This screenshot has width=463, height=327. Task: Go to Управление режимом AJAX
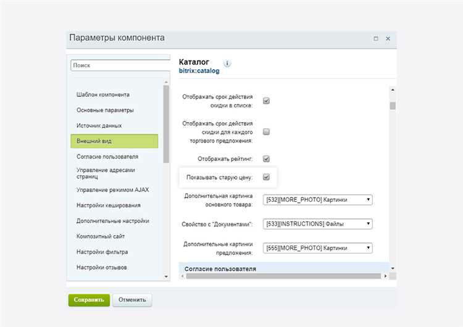point(114,190)
